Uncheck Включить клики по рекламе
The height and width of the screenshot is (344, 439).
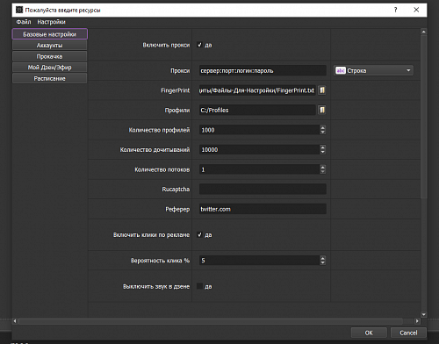click(199, 234)
